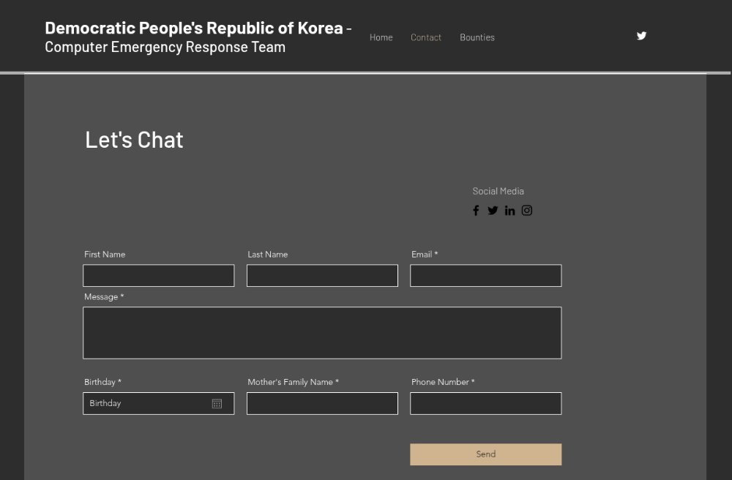Click the Let's Chat heading
Image resolution: width=732 pixels, height=480 pixels.
134,140
